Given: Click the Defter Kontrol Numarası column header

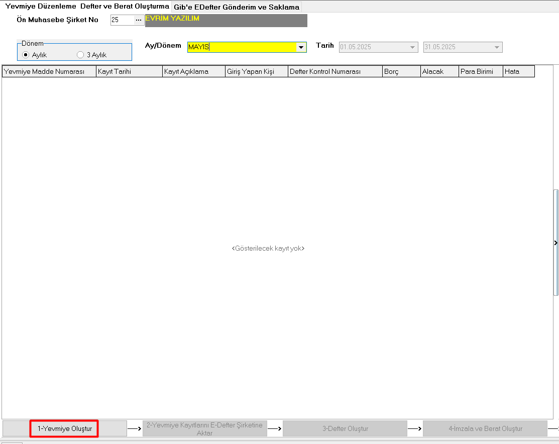Looking at the screenshot, I should [335, 71].
